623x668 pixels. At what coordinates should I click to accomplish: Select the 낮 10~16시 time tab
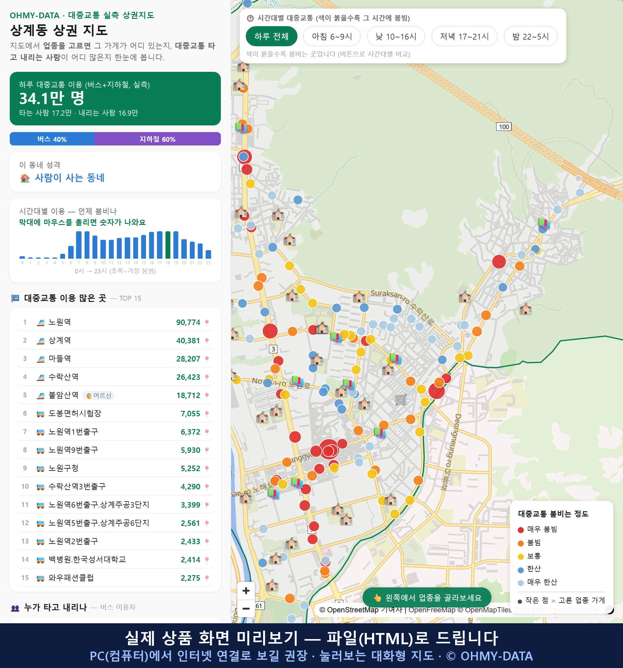click(396, 36)
